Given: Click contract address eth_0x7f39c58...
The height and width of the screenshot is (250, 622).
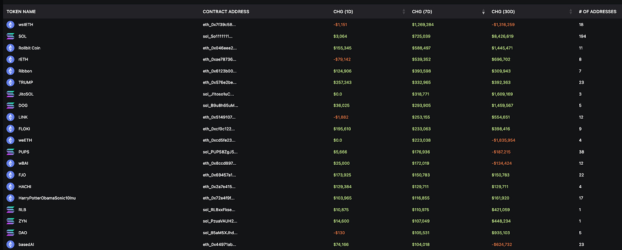Looking at the screenshot, I should click(219, 25).
